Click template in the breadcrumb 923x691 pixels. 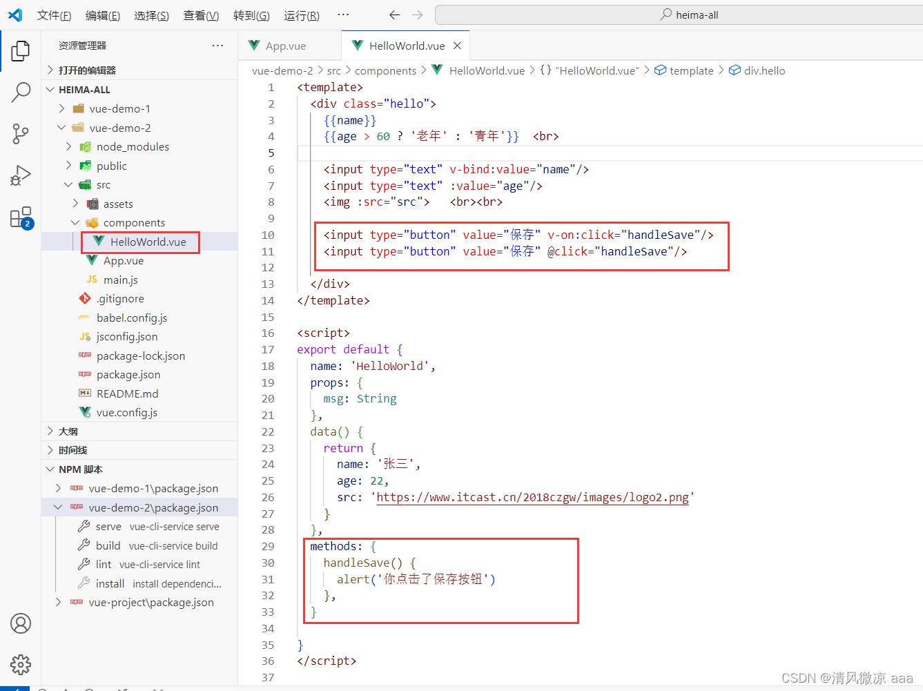pyautogui.click(x=684, y=70)
